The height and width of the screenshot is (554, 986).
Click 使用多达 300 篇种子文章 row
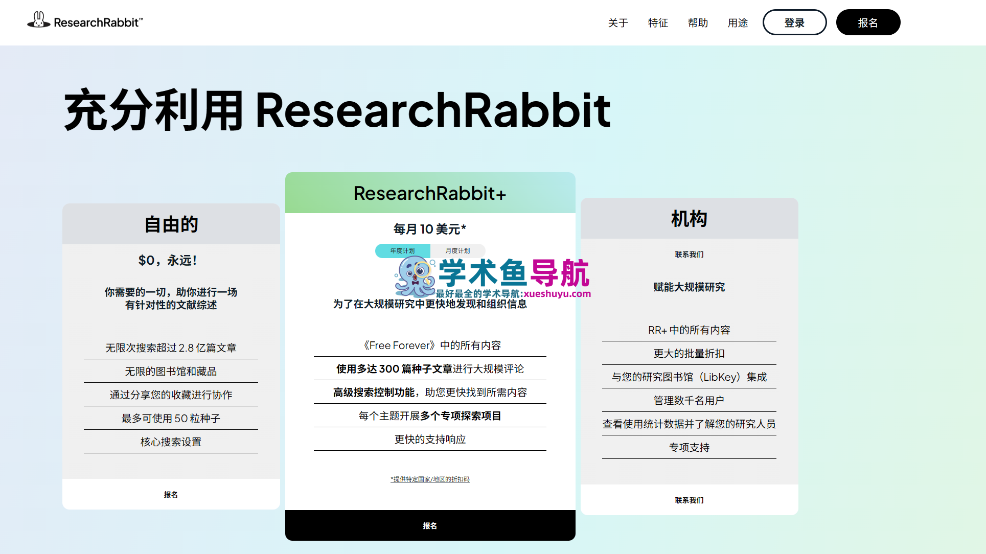pos(430,368)
